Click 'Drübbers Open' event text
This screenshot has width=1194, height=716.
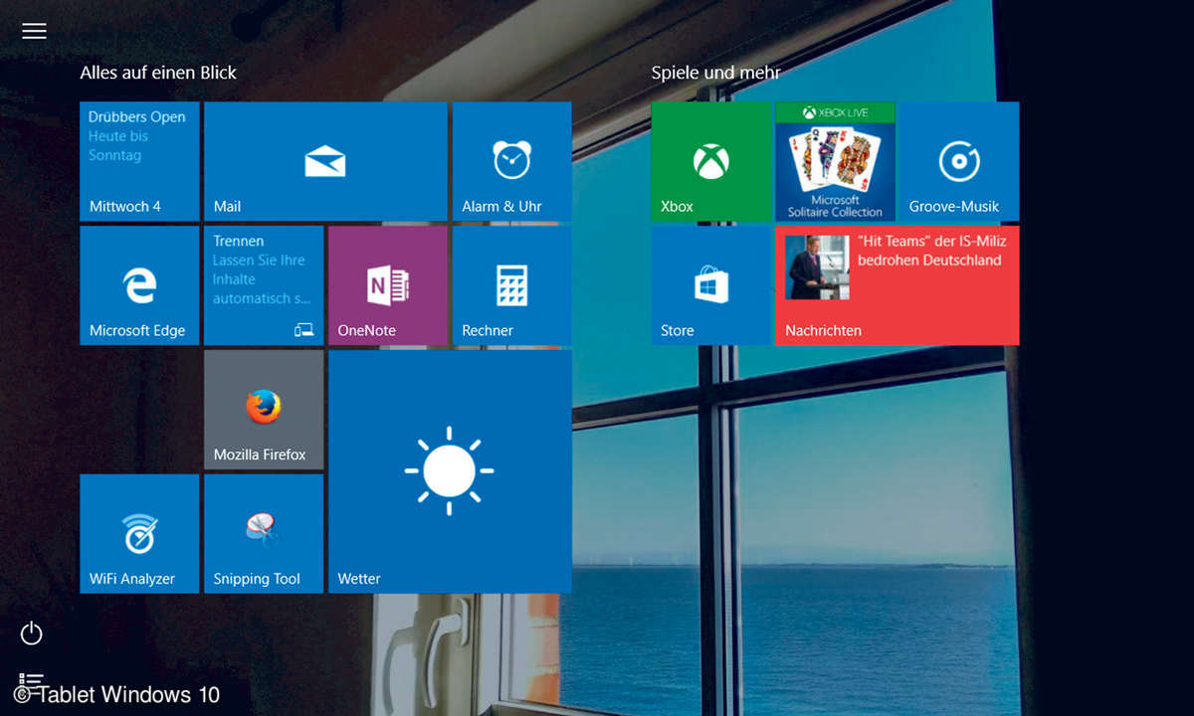coord(136,116)
